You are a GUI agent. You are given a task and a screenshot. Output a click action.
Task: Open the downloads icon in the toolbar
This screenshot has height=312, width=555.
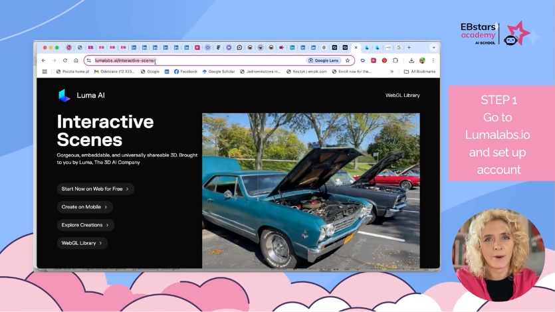tap(411, 60)
